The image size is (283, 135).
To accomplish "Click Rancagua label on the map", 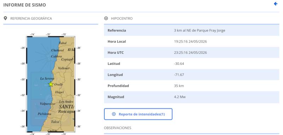I will tap(66, 112).
